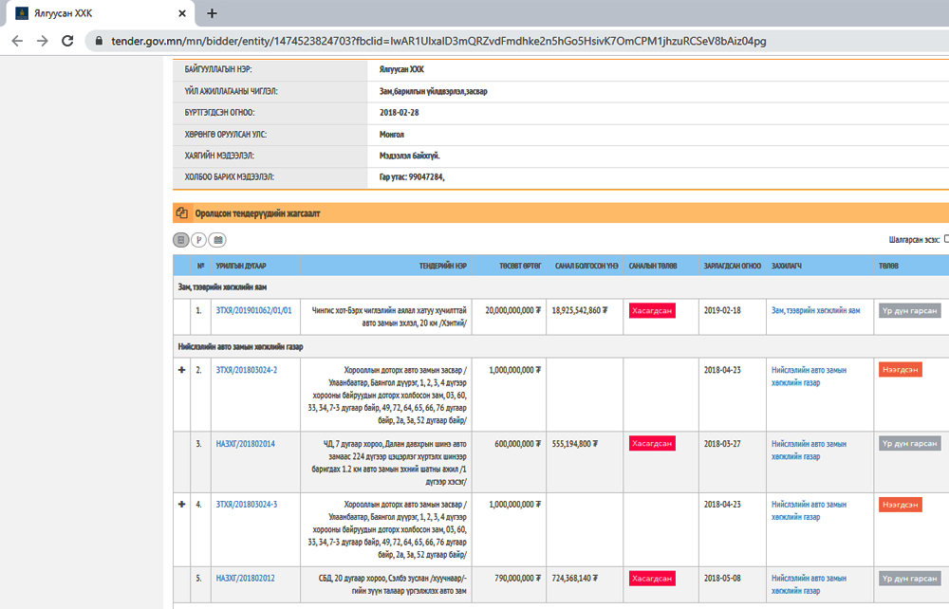
Task: Go back using the browser back arrow
Action: 17,41
